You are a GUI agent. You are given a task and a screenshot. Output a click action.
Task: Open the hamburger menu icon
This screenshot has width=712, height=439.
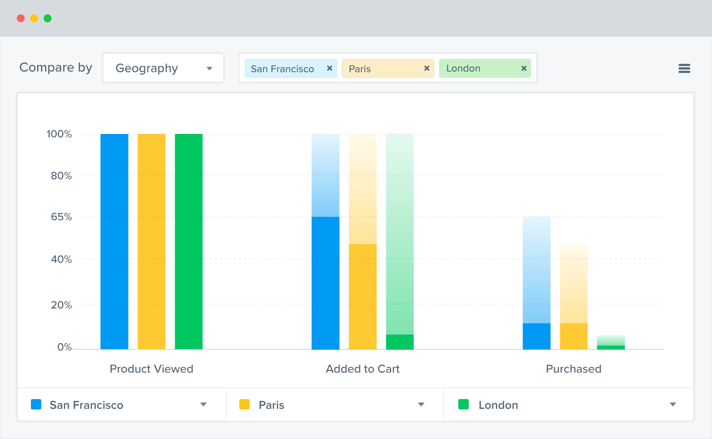684,68
